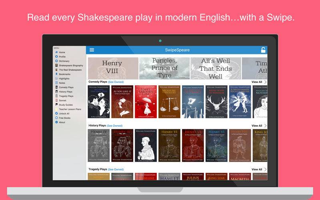320x200 pixels.
Task: Click See Owned next to Tragedy Plays heading
Action: pos(116,169)
